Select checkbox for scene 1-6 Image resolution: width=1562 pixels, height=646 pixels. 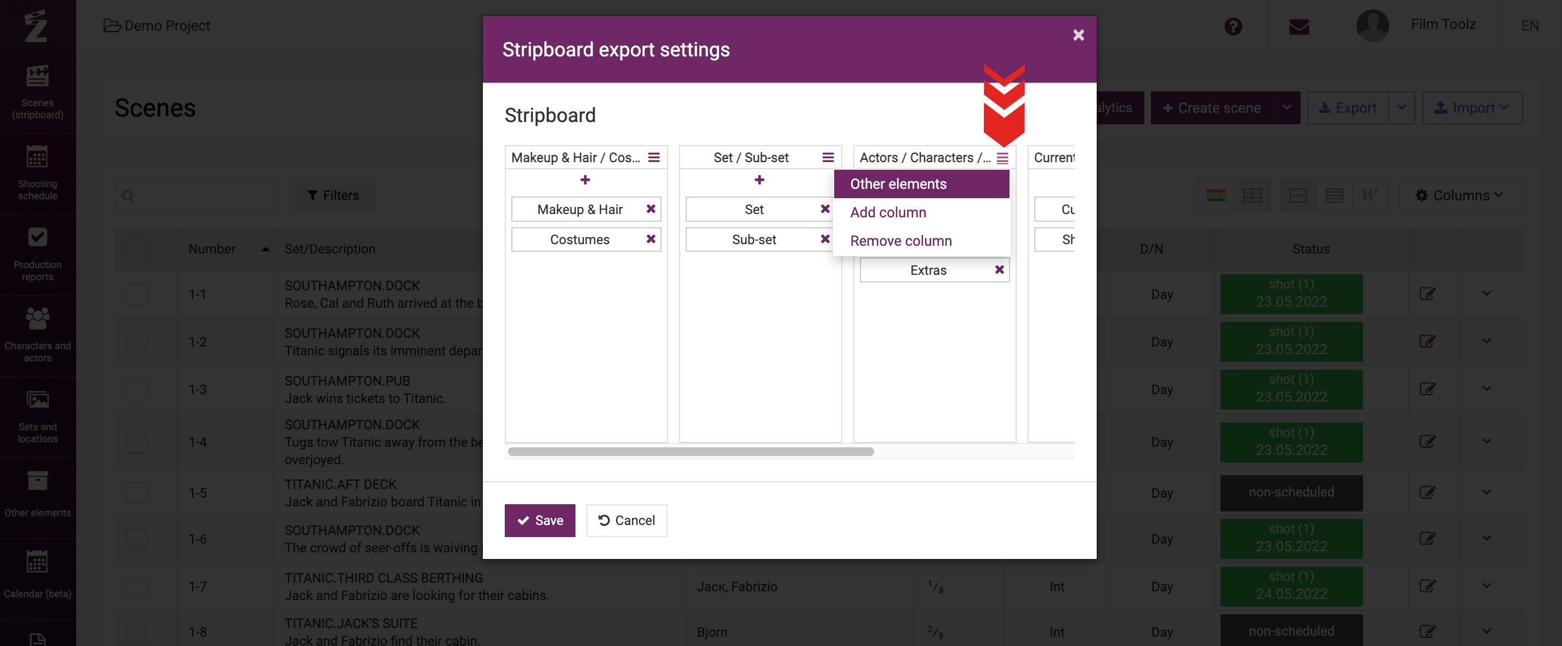pyautogui.click(x=136, y=539)
